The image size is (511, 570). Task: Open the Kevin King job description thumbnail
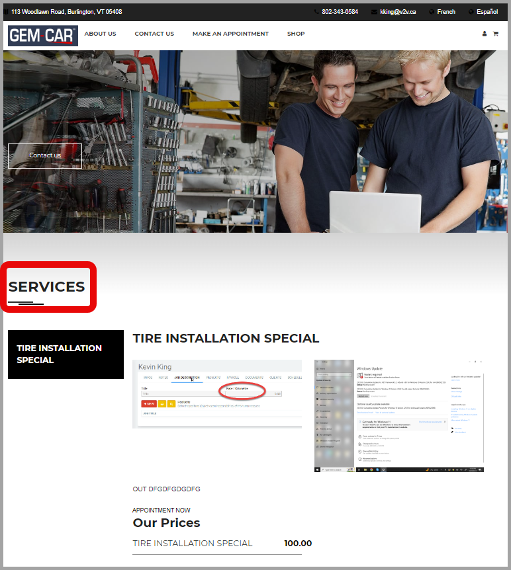(217, 393)
